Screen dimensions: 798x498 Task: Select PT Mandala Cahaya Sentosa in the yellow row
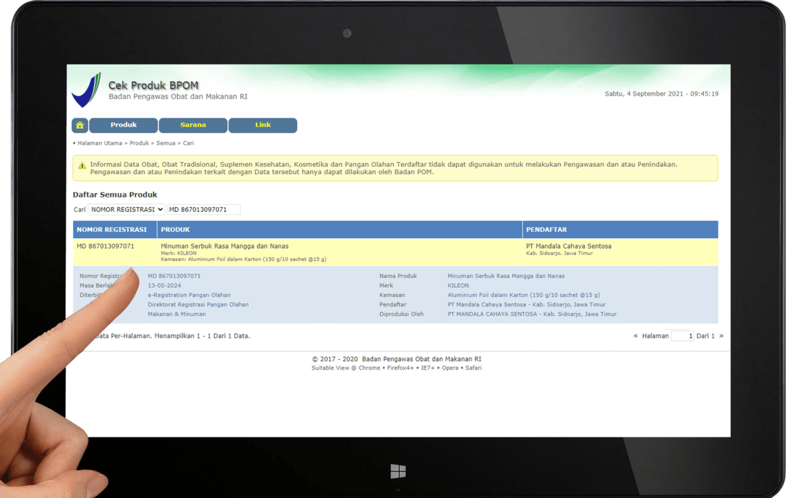tap(569, 246)
